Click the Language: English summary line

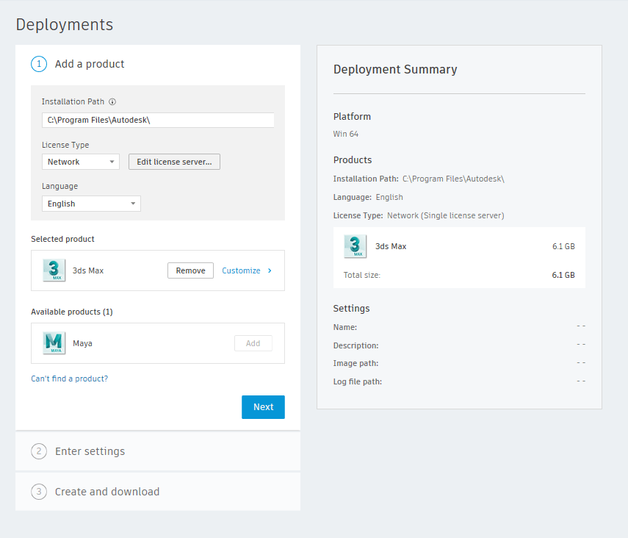pyautogui.click(x=368, y=197)
